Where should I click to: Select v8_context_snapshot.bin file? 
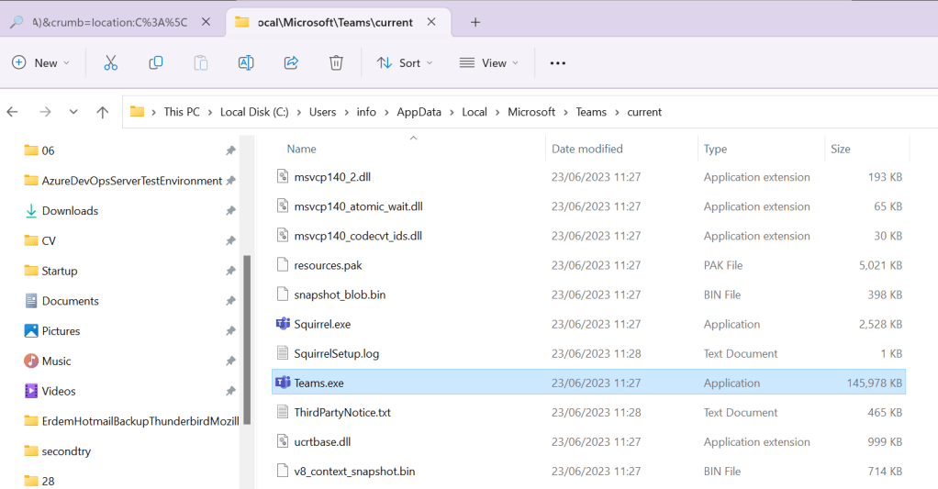click(x=588, y=471)
